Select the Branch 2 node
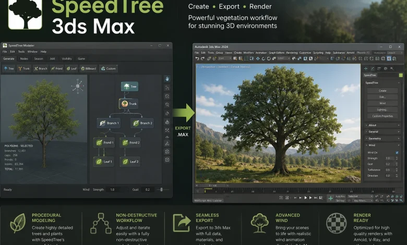The height and width of the screenshot is (245, 407). tap(142, 123)
